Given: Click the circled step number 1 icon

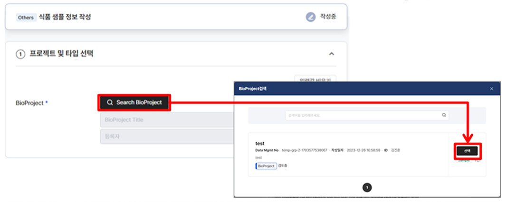Looking at the screenshot, I should point(20,54).
